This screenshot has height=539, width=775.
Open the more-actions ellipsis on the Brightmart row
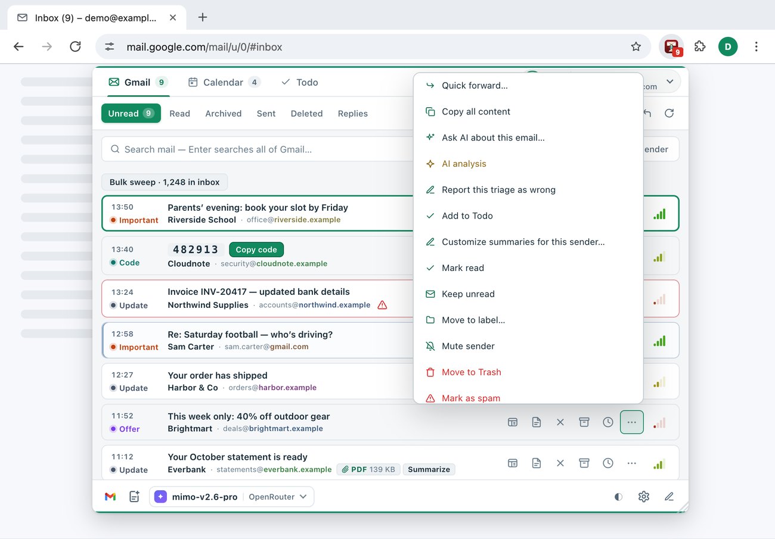tap(632, 422)
